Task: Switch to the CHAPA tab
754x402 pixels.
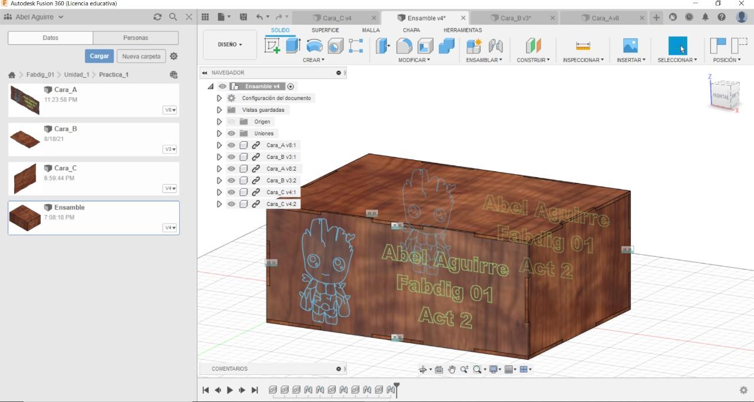Action: [x=411, y=30]
